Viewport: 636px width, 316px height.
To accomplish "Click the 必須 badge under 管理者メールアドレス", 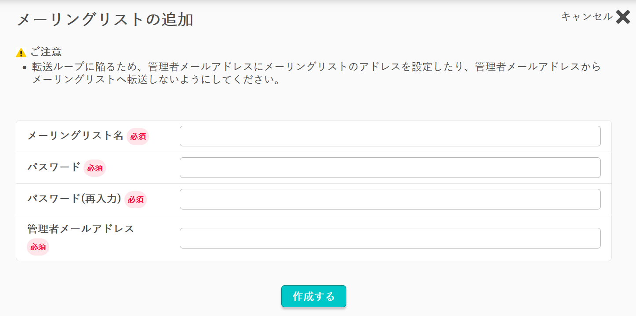I will coord(38,247).
